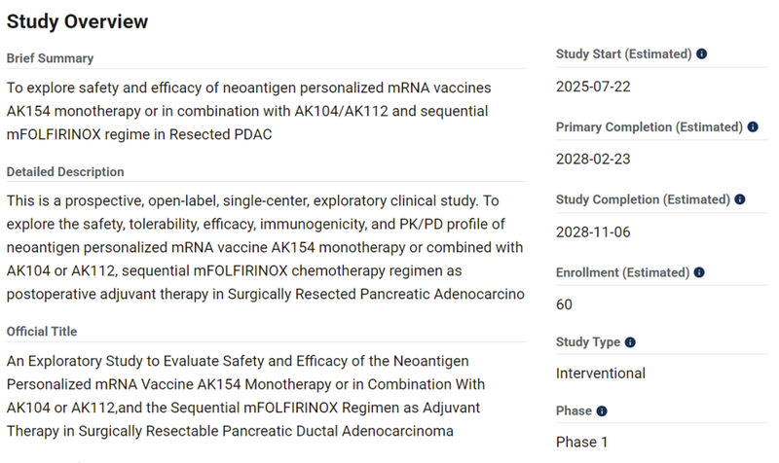This screenshot has height=463, width=779.
Task: Click the Detailed Description section label
Action: [x=65, y=172]
